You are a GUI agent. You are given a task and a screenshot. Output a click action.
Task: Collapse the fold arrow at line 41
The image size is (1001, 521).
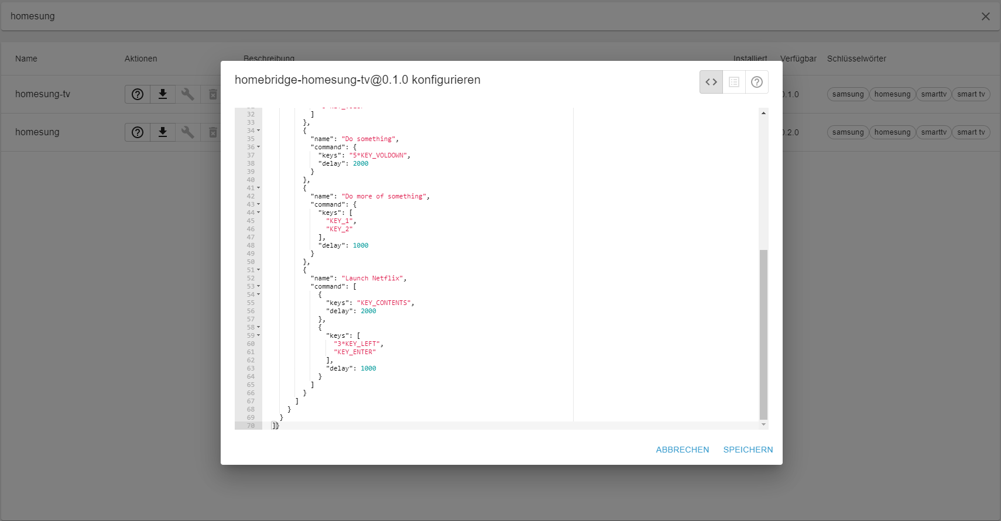pyautogui.click(x=259, y=188)
